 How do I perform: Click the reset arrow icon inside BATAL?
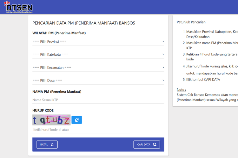(52, 145)
